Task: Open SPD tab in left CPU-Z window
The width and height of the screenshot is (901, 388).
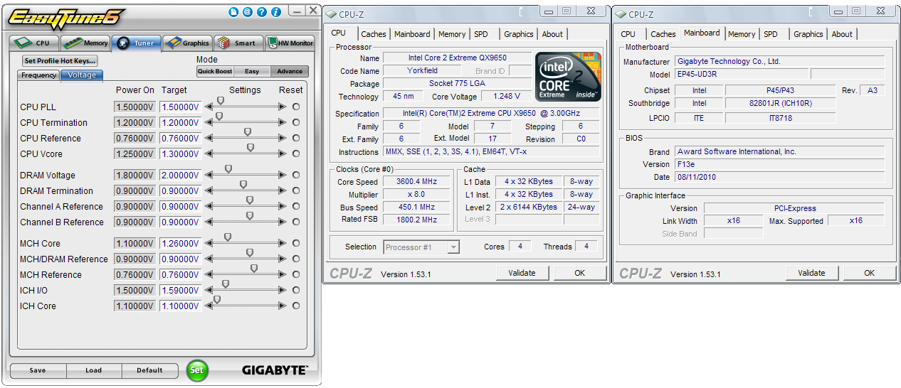Action: 482,34
